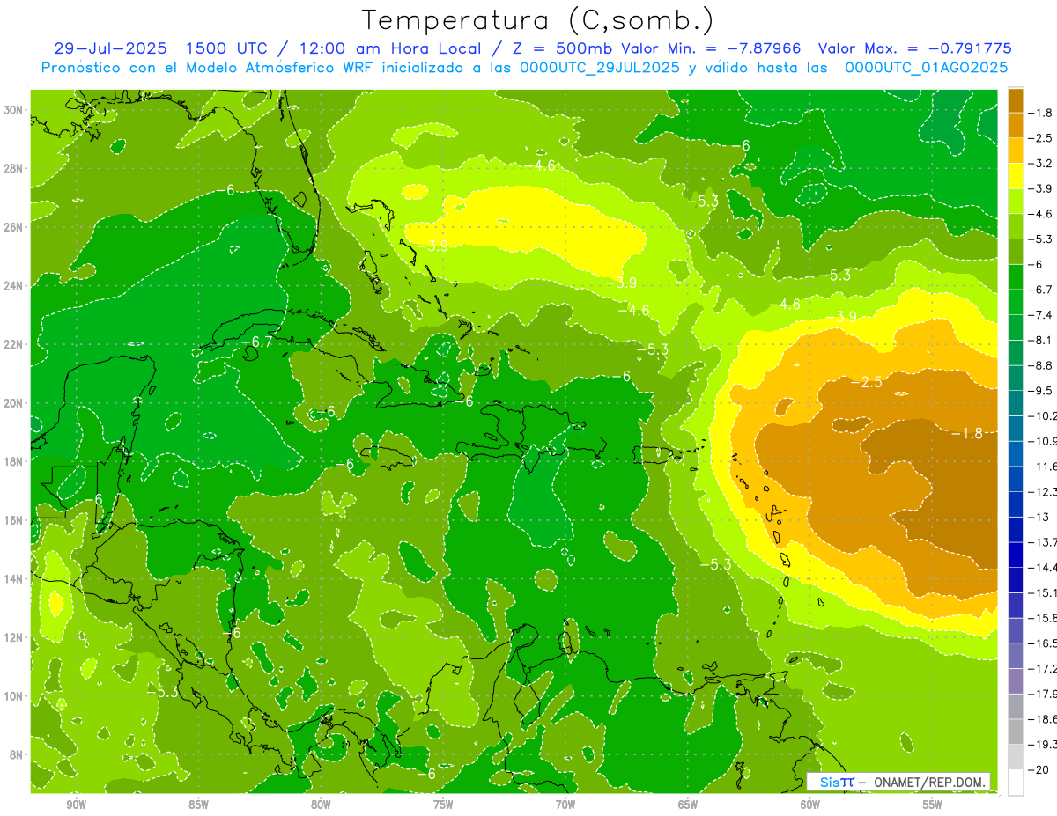Click the '20N' latitude axis label

click(x=13, y=403)
